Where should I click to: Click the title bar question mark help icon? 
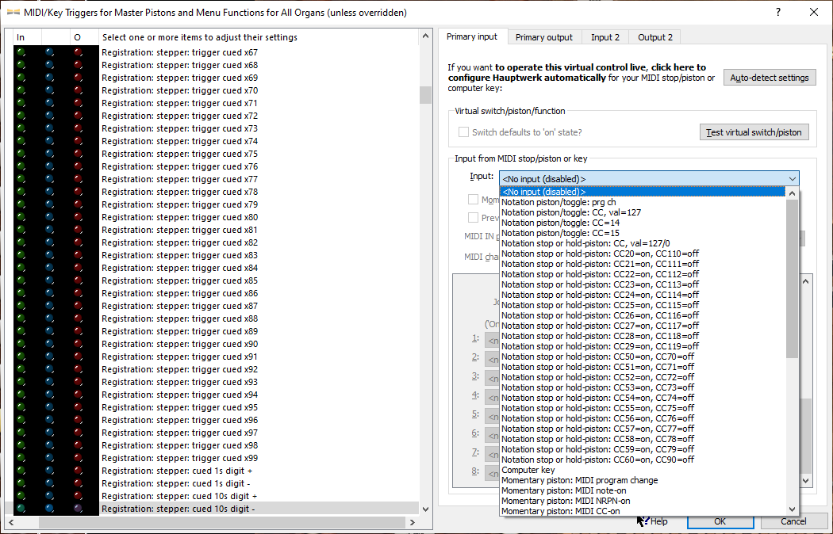tap(777, 12)
